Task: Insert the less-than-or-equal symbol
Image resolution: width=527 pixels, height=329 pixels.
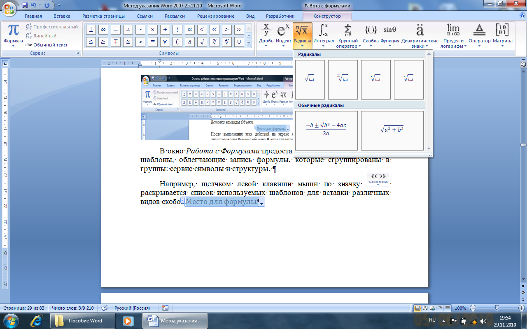Action: click(x=91, y=42)
